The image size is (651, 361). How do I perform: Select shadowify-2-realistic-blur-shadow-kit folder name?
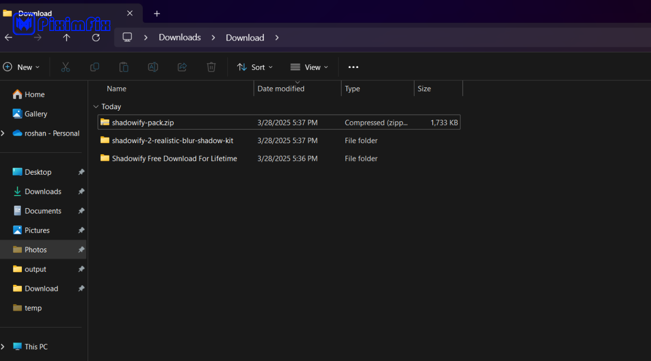click(x=172, y=140)
